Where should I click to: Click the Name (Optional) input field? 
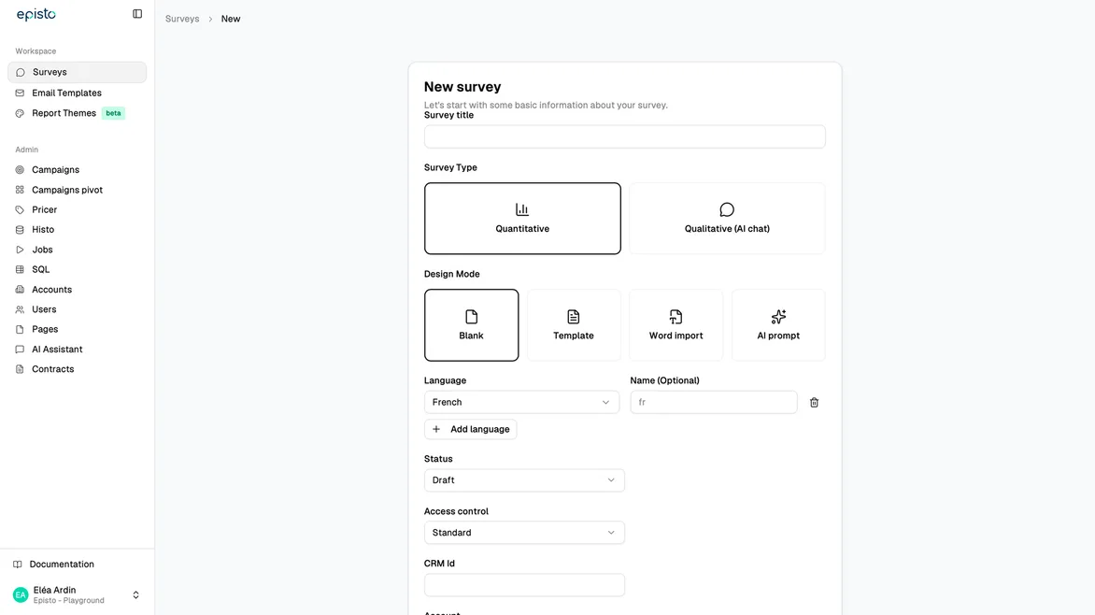click(x=713, y=403)
